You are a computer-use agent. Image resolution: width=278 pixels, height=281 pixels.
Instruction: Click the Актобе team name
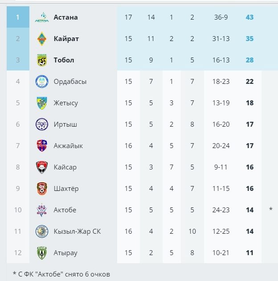tap(65, 210)
